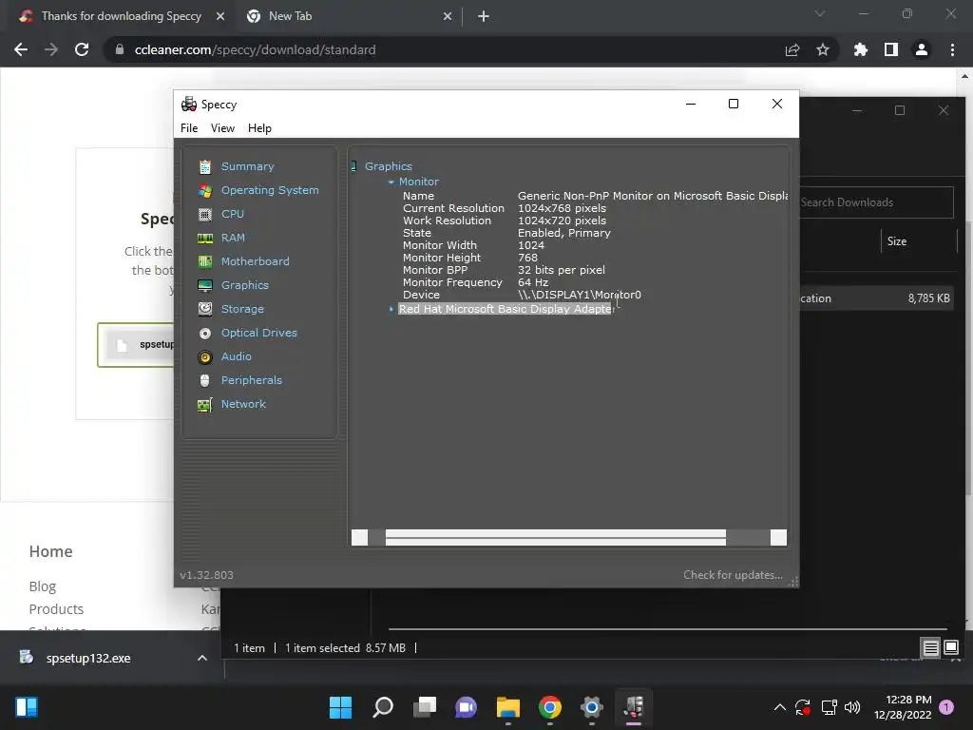Open the notification badge on the taskbar
Viewport: 973px width, 730px height.
pyautogui.click(x=946, y=707)
